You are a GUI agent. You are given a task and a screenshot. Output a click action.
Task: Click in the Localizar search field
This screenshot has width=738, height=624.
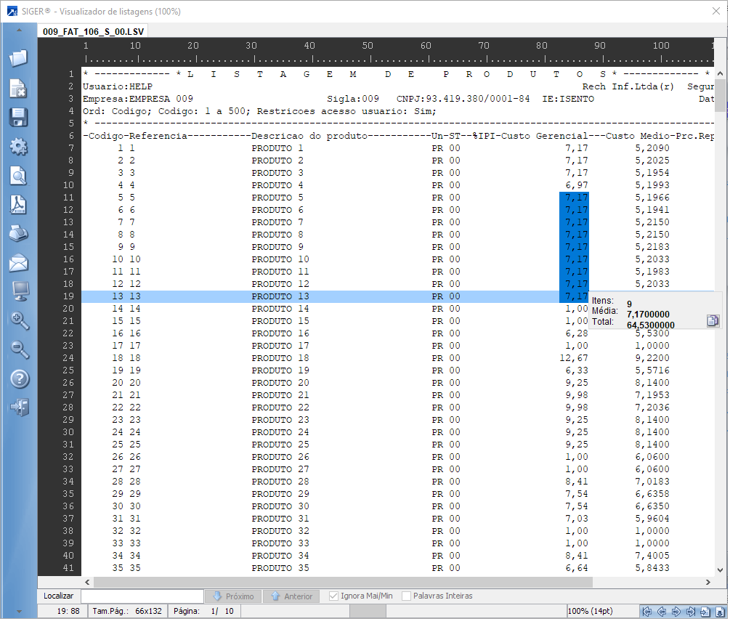tap(142, 596)
